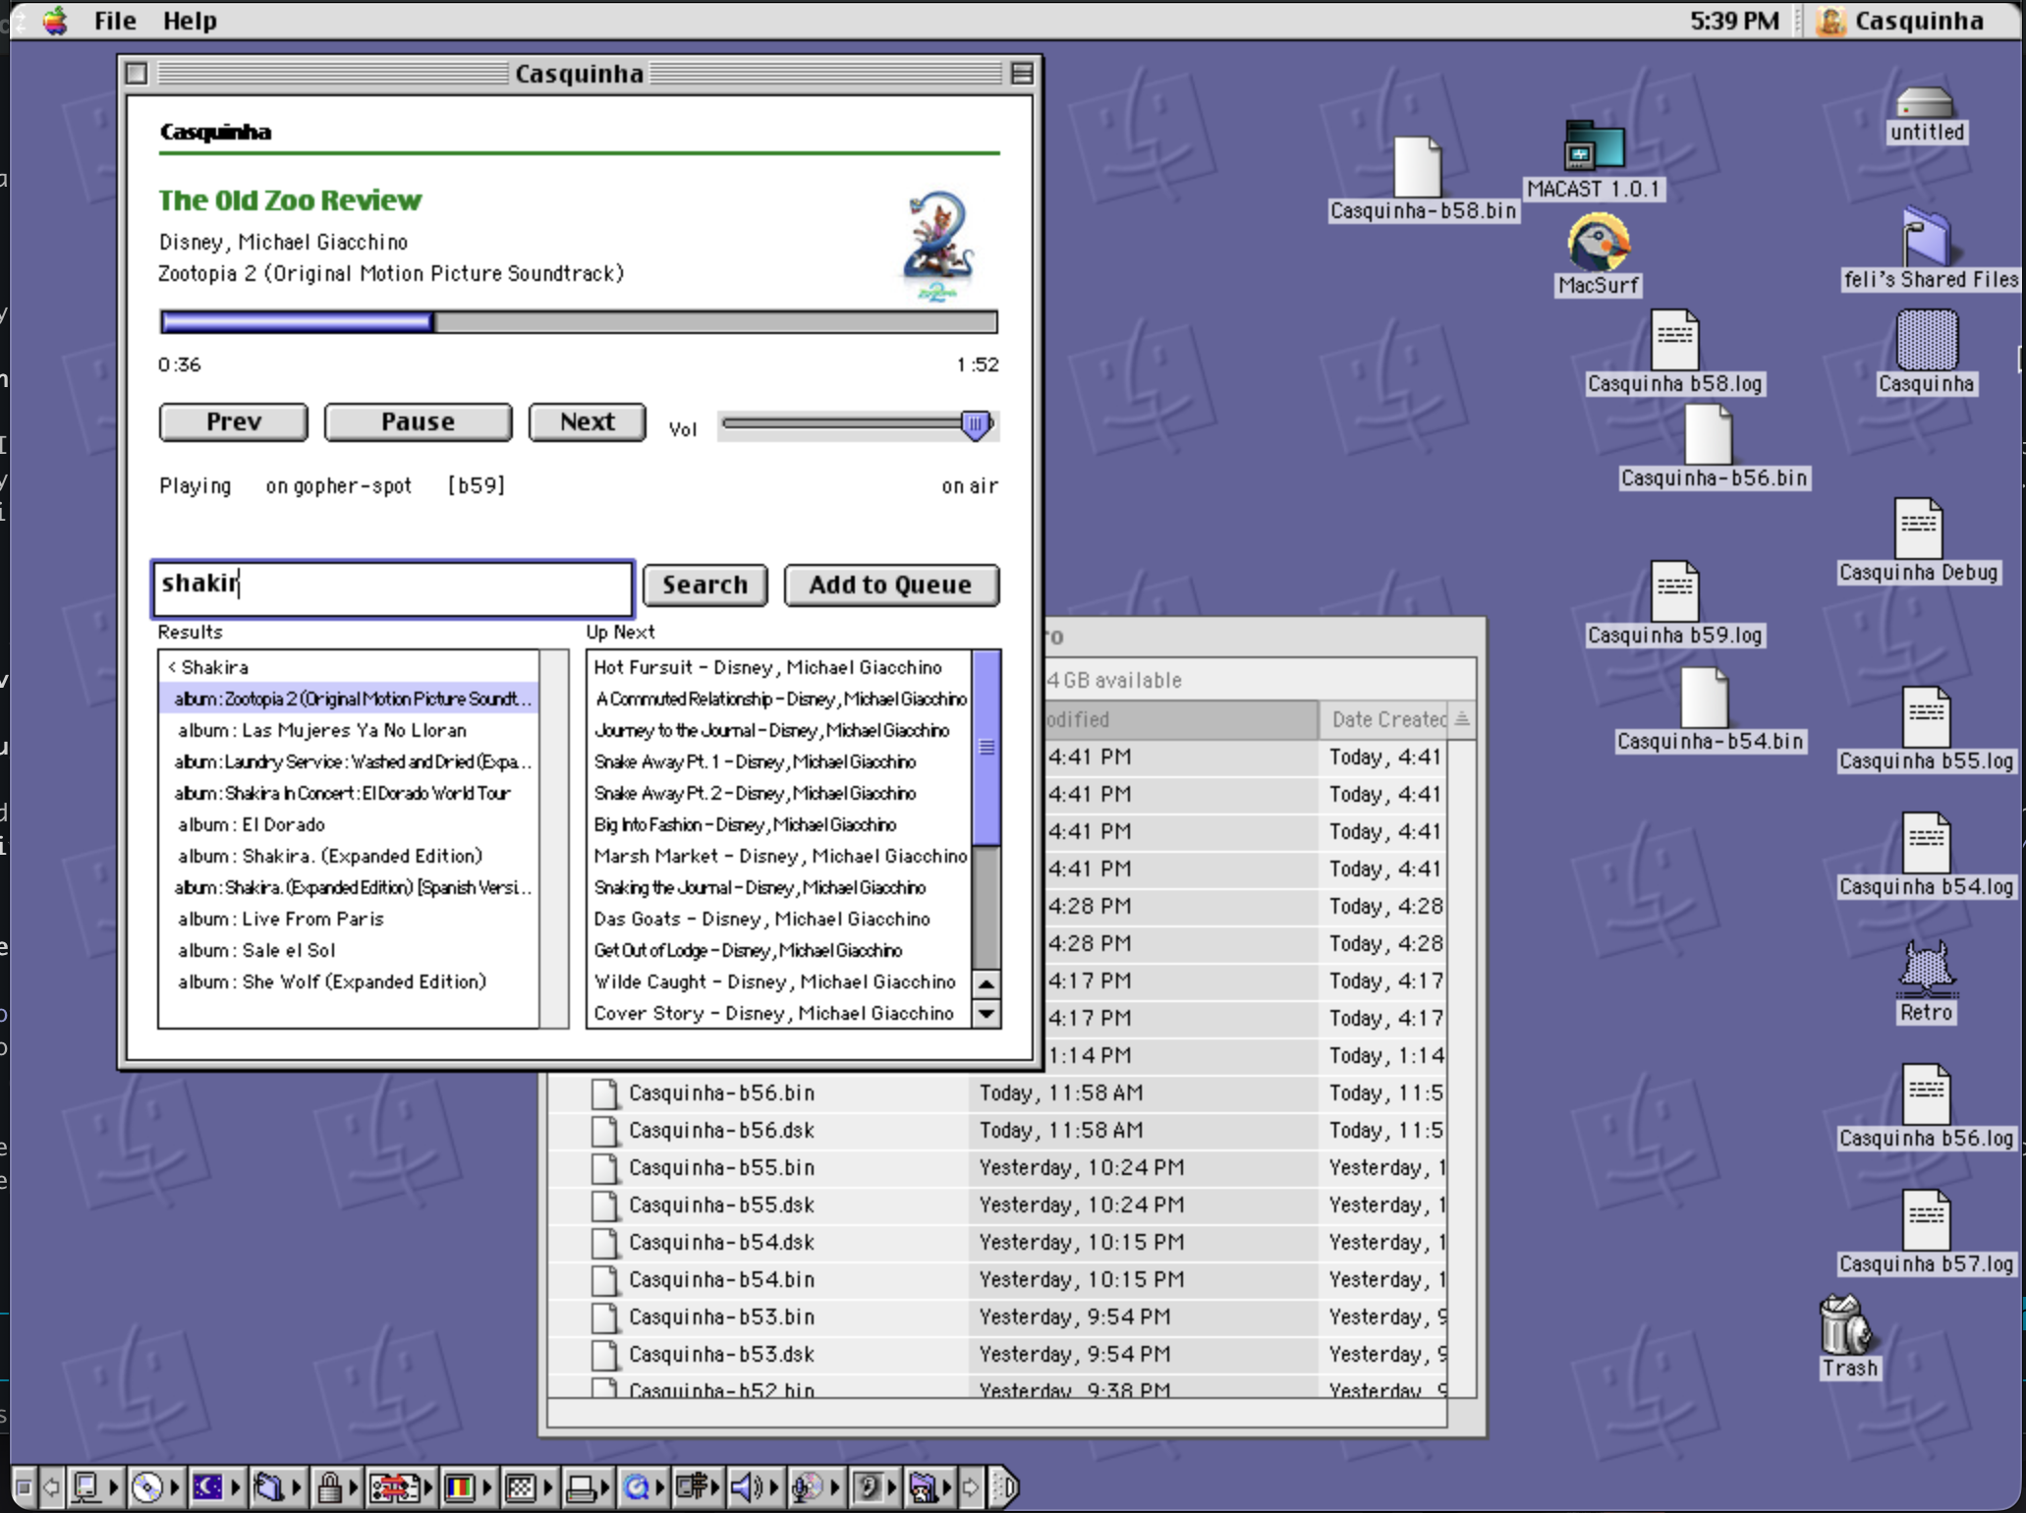The height and width of the screenshot is (1513, 2026).
Task: Open the Casquinha b59.log desktop file
Action: pos(1675,591)
